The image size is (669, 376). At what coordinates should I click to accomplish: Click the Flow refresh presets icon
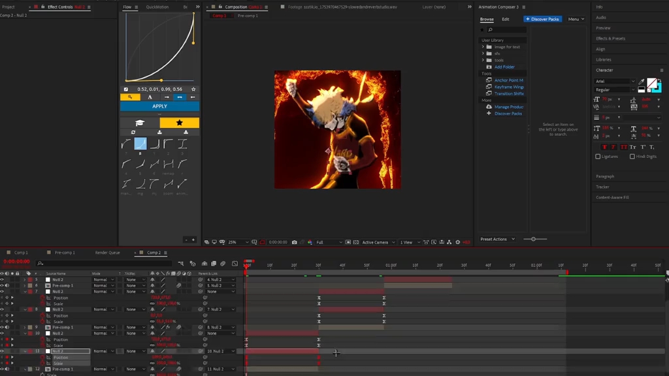point(133,132)
